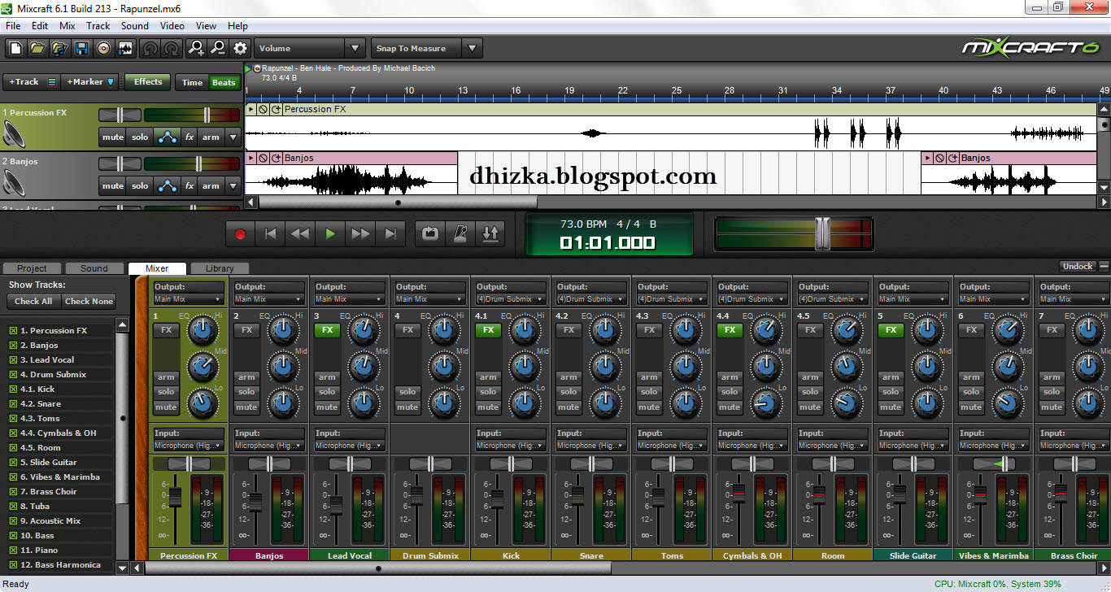Open preferences via gear icon

[240, 49]
